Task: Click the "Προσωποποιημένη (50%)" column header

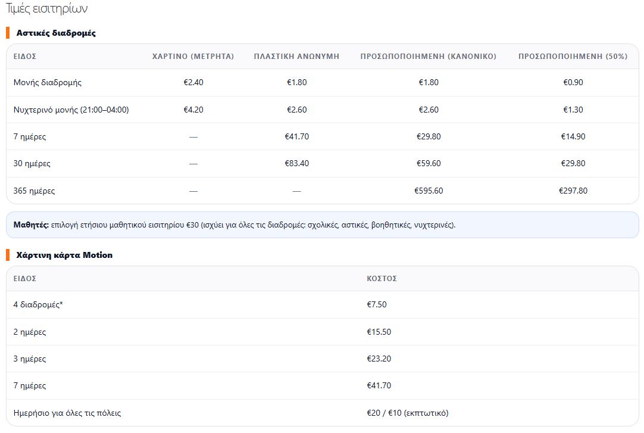Action: pos(573,56)
